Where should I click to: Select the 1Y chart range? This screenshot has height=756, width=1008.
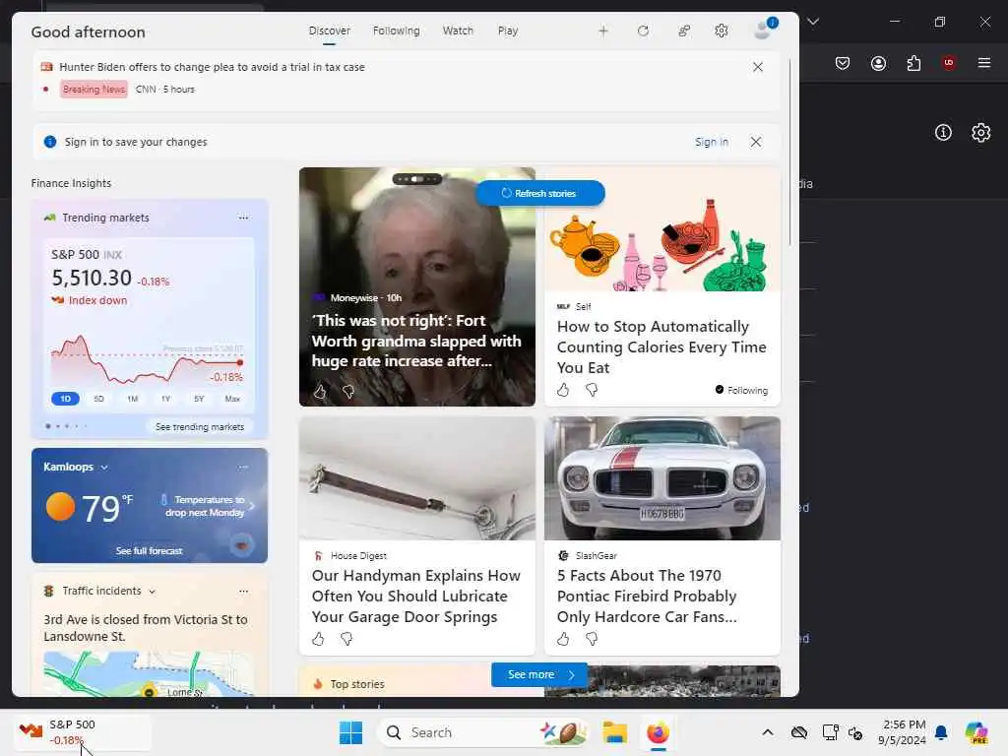tap(165, 399)
